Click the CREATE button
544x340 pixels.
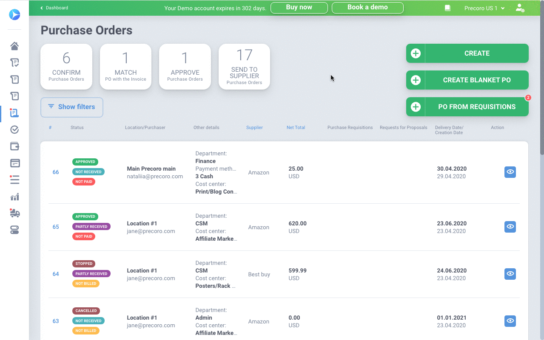click(467, 53)
